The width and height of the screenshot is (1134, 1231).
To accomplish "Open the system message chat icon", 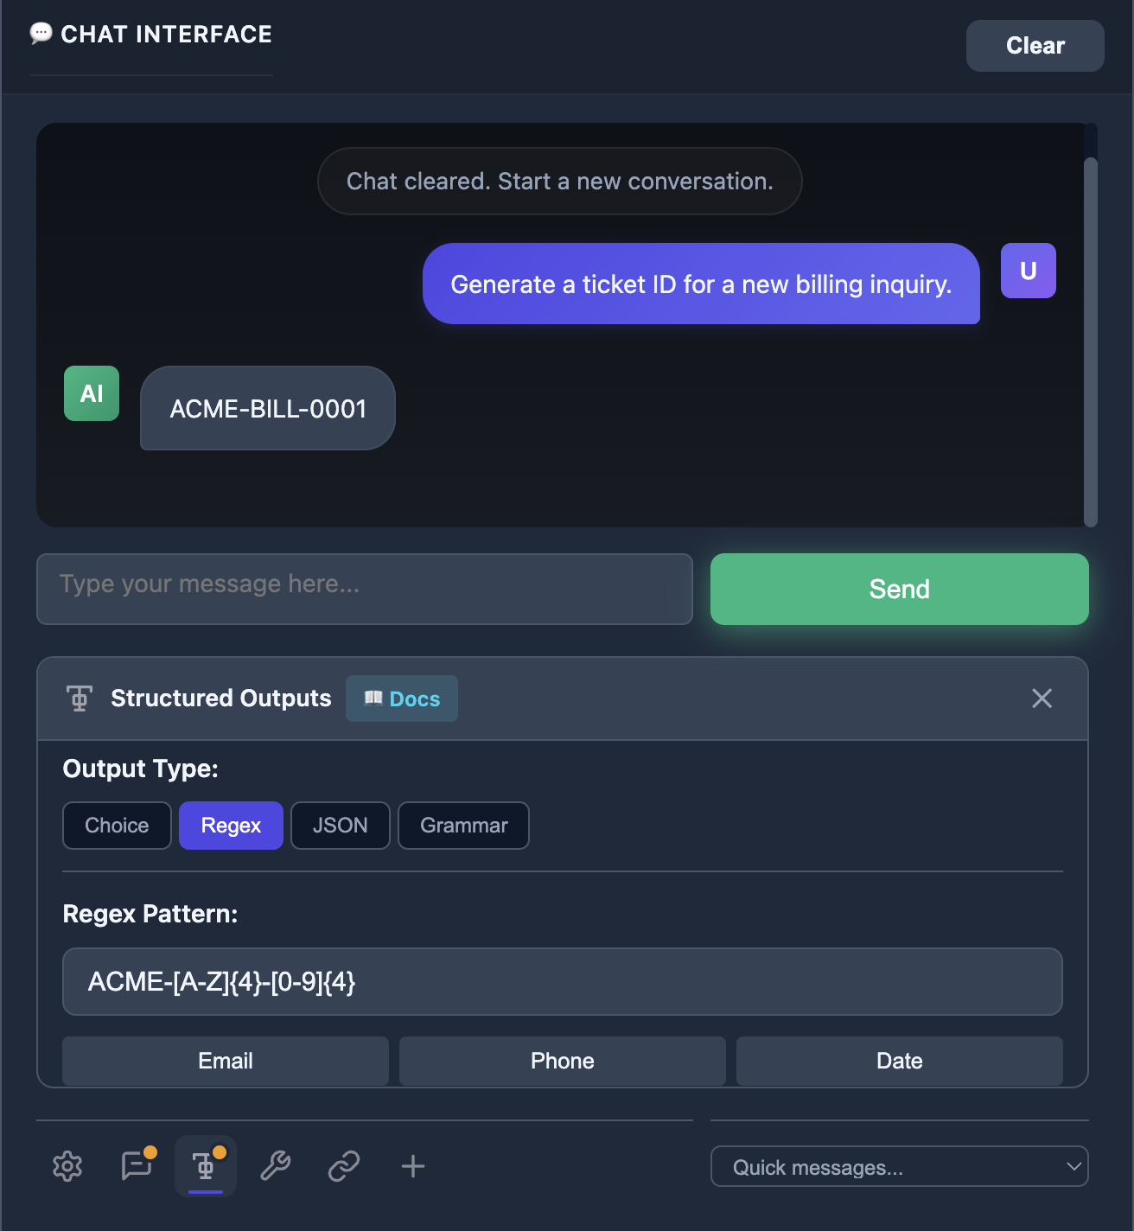I will (137, 1166).
